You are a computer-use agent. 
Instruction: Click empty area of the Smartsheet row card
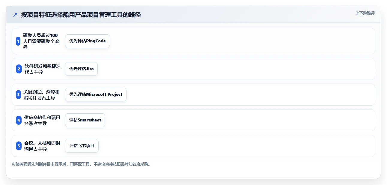[240, 120]
